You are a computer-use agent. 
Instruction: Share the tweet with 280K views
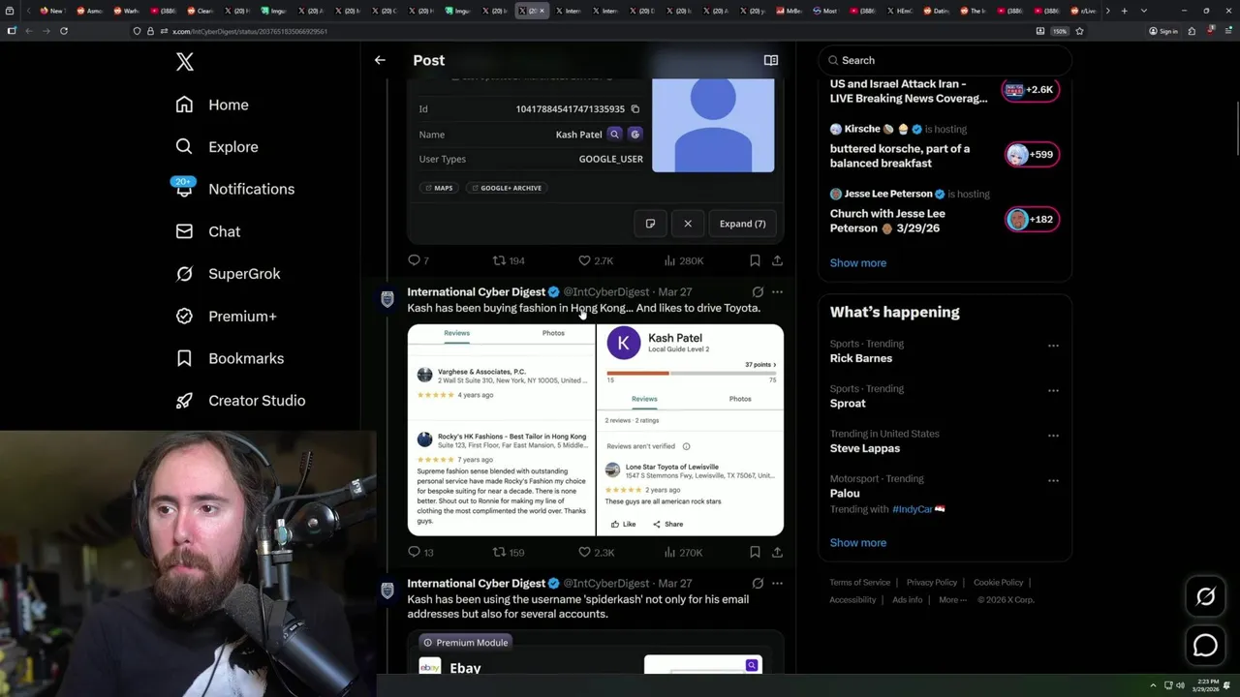click(777, 260)
